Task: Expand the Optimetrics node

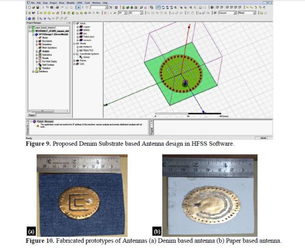Action: pyautogui.click(x=37, y=55)
